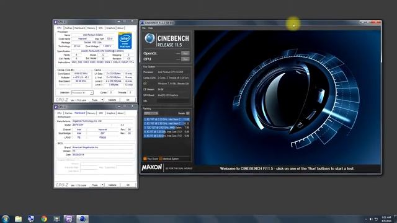
Task: Click the motherboard Manufacturer field
Action: [x=102, y=121]
